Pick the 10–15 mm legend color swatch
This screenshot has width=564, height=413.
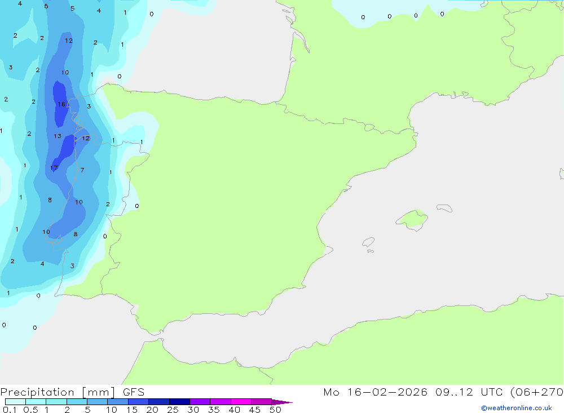point(118,402)
